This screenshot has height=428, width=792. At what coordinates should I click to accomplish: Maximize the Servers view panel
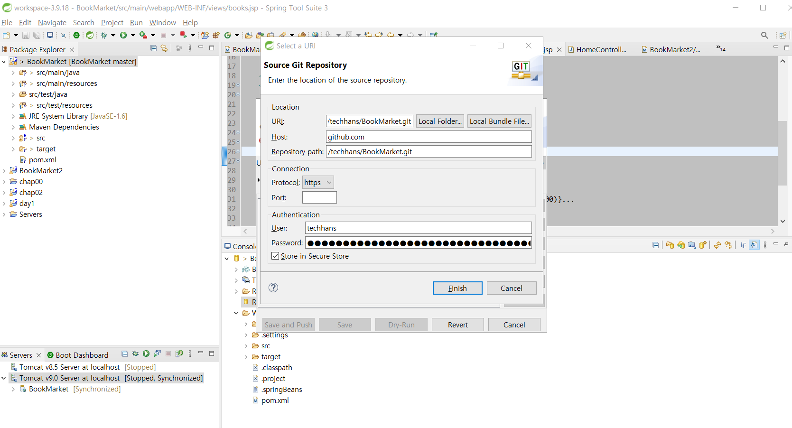(212, 354)
